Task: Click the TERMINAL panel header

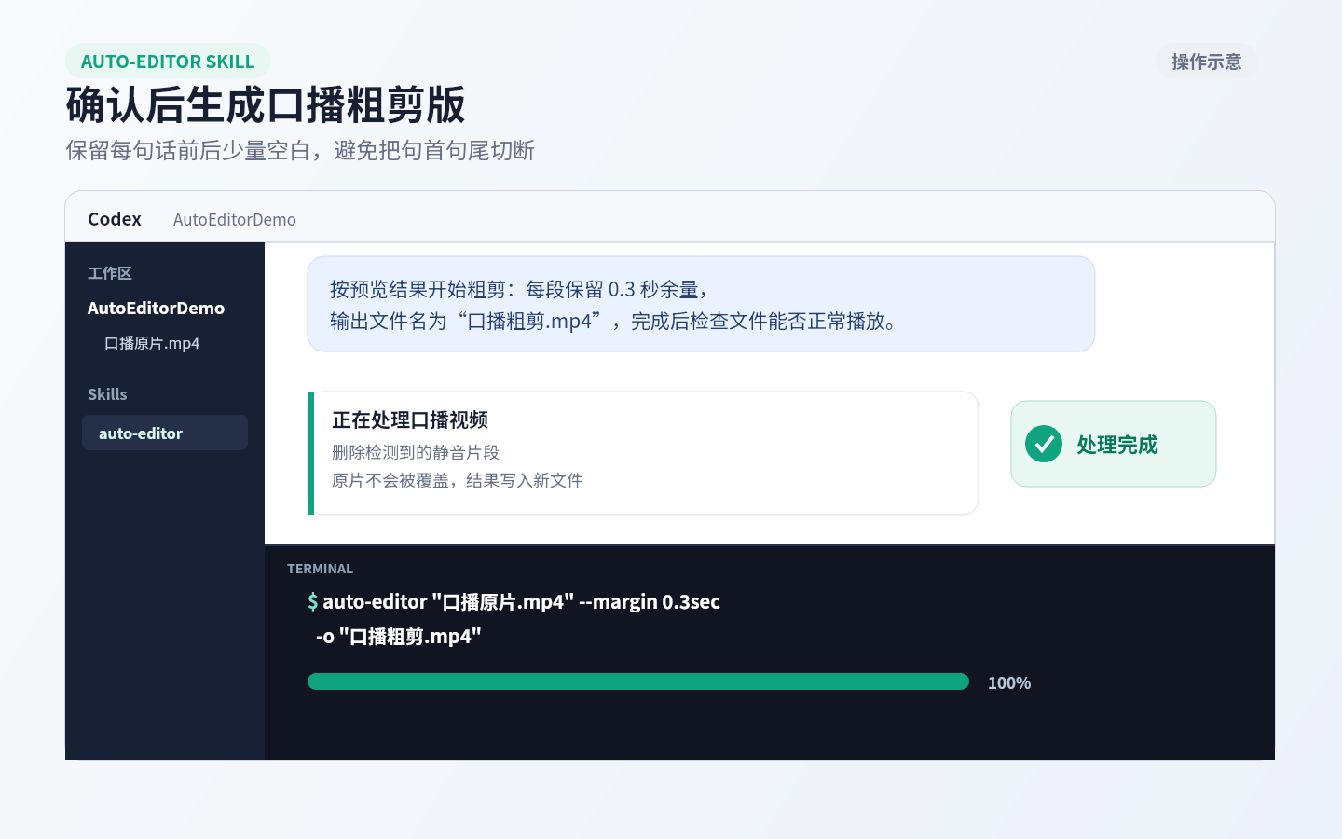Action: tap(320, 569)
